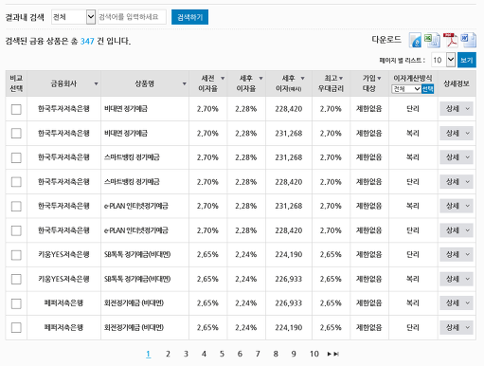Sort by 세후 이자율 column arrow
Screen dimensions: 484x366
click(x=260, y=79)
